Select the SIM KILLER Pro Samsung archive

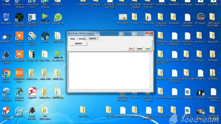click(123, 97)
